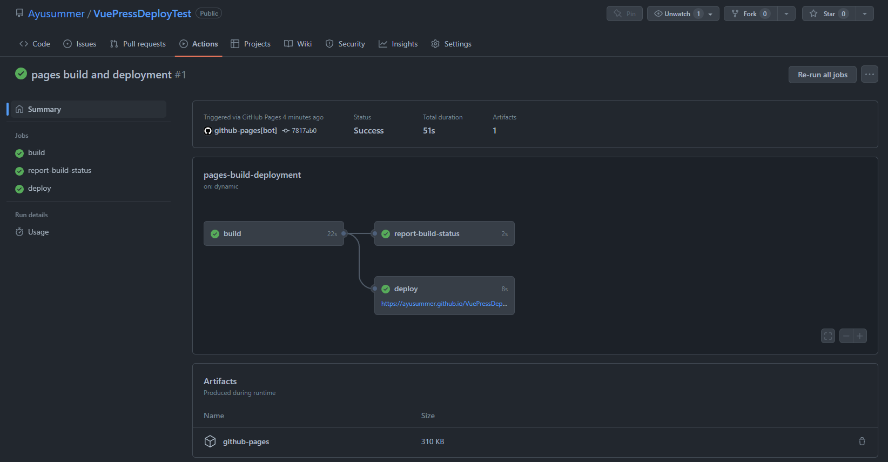Image resolution: width=888 pixels, height=462 pixels.
Task: Open the Pull requests tab
Action: coord(138,44)
